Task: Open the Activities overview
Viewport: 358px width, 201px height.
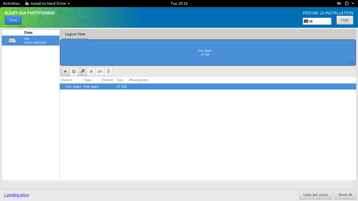Action: (x=11, y=3)
